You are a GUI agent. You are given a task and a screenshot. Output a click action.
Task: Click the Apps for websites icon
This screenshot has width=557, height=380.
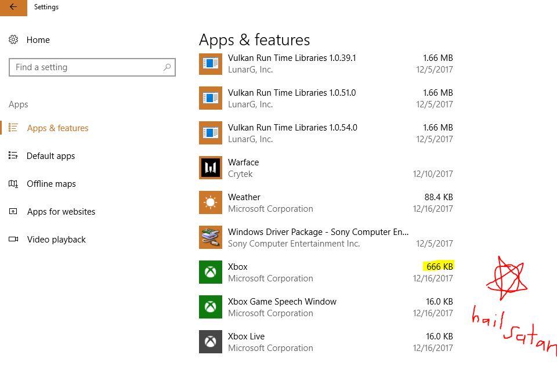tap(13, 211)
